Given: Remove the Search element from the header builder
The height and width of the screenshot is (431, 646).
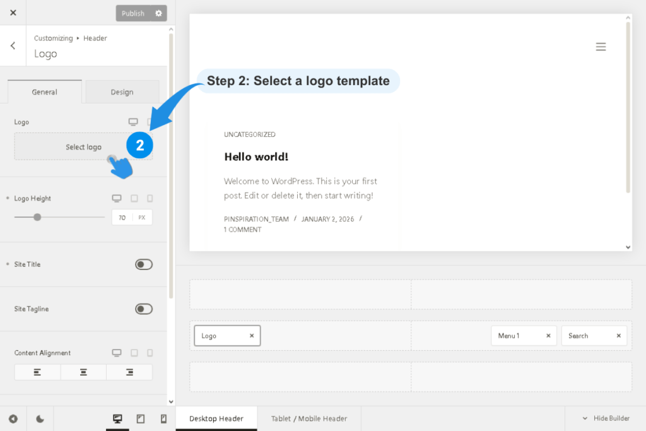Looking at the screenshot, I should pyautogui.click(x=619, y=336).
